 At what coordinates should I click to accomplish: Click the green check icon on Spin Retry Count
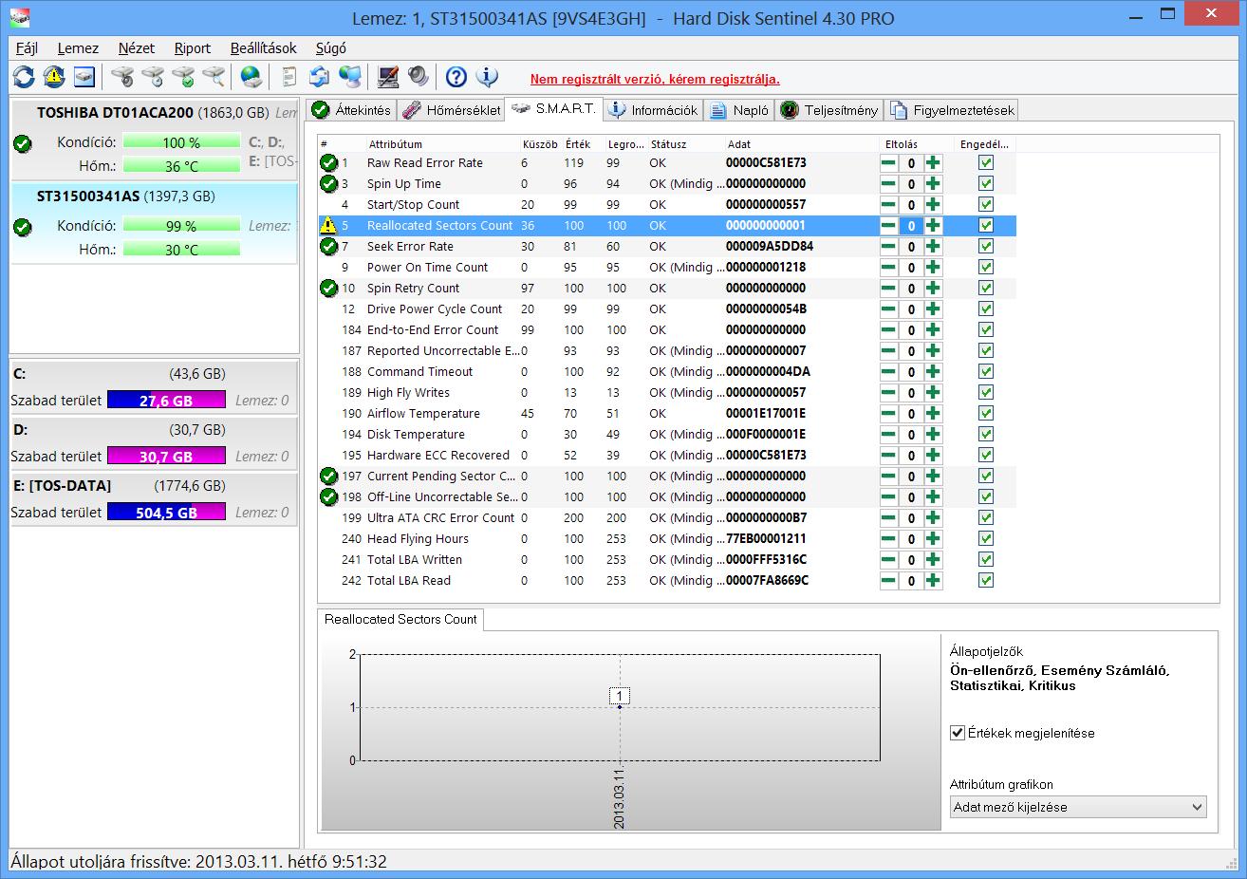[x=328, y=289]
